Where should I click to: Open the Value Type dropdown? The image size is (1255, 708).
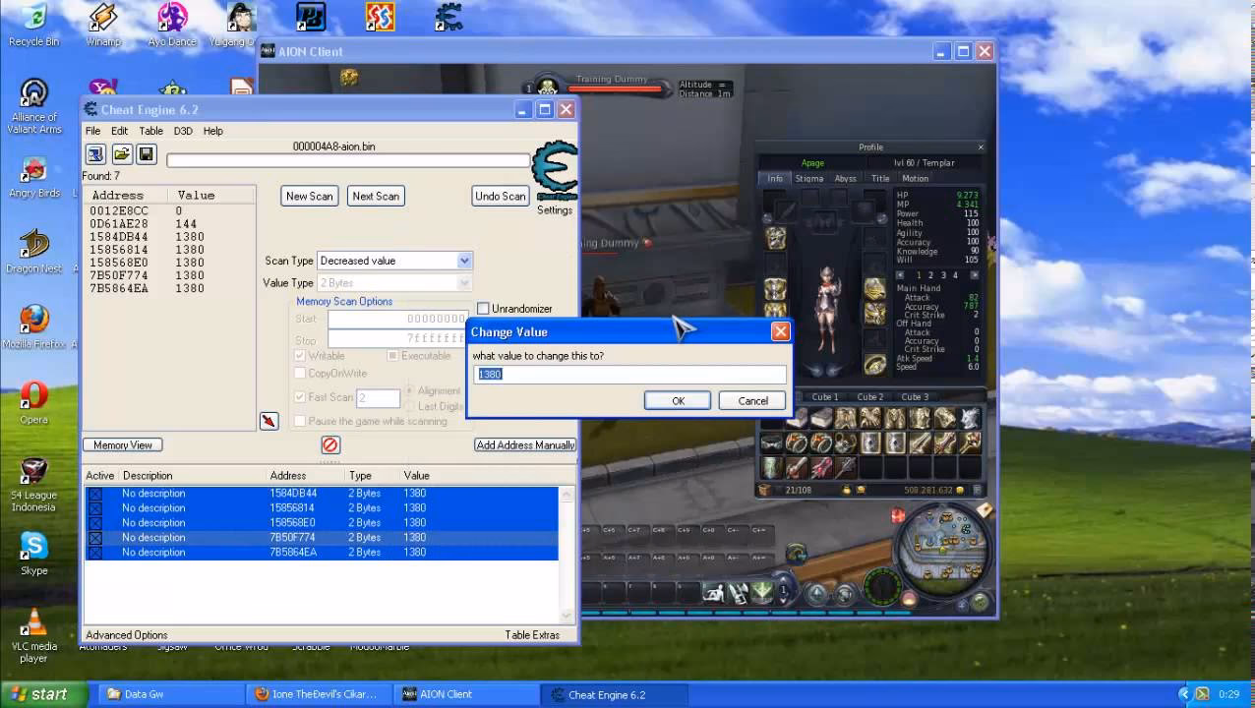pos(394,283)
